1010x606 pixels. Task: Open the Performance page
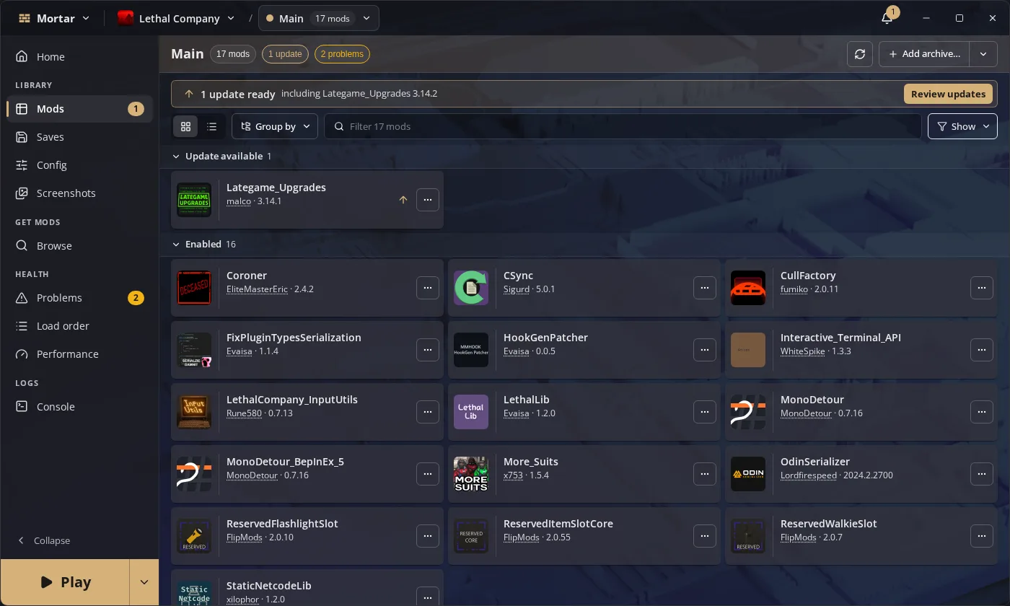coord(79,354)
